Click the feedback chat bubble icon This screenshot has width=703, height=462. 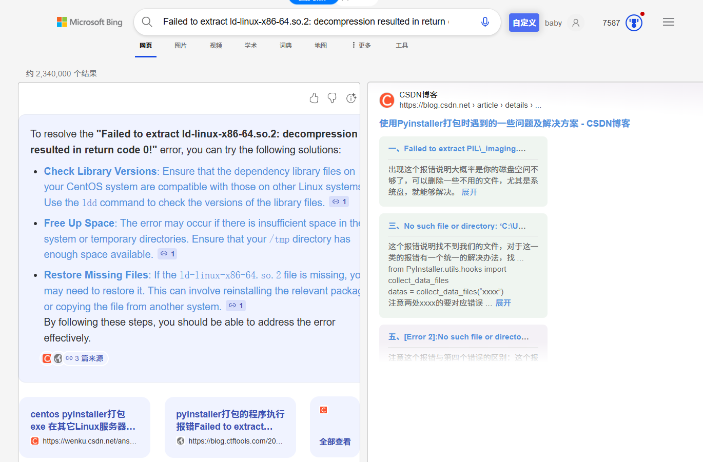(x=351, y=98)
